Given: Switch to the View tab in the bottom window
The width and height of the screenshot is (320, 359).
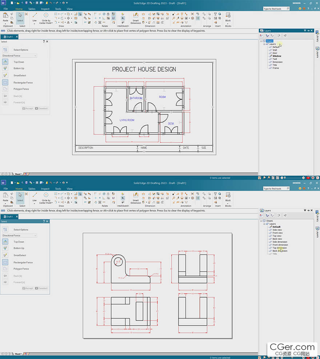Looking at the screenshot, I should click(x=69, y=189).
